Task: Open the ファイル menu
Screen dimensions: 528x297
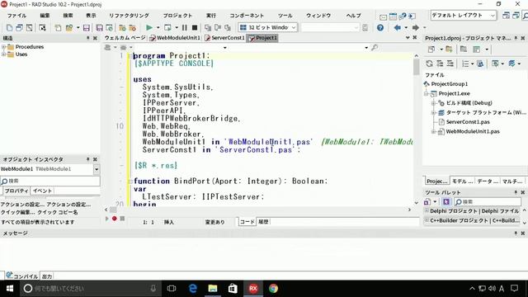Action: coord(16,16)
